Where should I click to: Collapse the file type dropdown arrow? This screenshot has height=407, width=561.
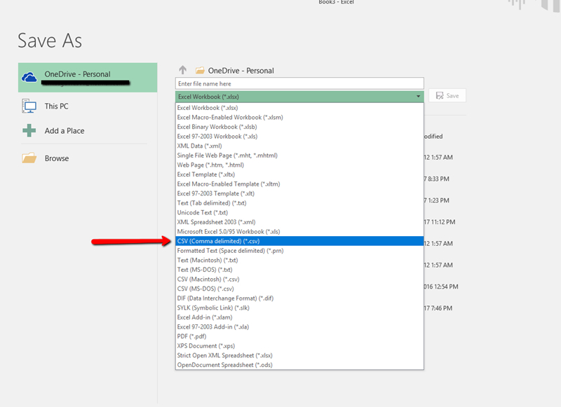(418, 97)
